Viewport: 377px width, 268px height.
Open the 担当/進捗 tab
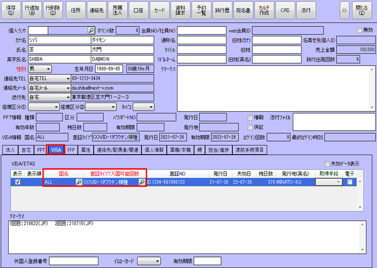(218, 150)
